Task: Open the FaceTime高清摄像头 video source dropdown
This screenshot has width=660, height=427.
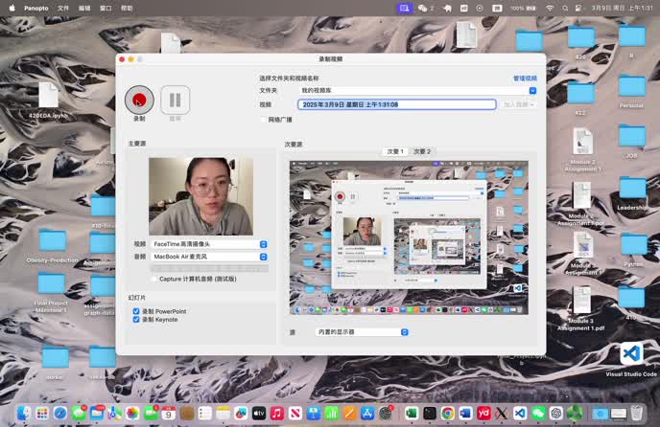Action: pos(263,244)
